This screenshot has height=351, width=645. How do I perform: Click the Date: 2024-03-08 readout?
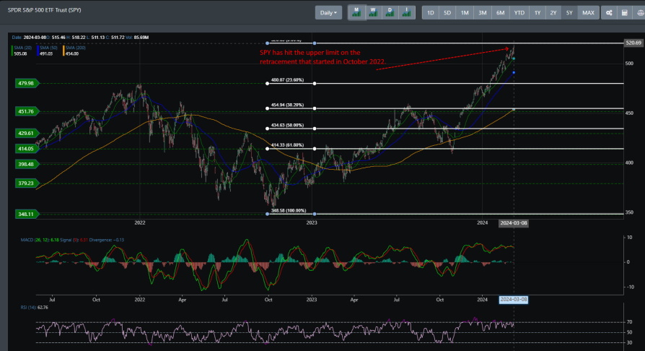click(x=29, y=38)
